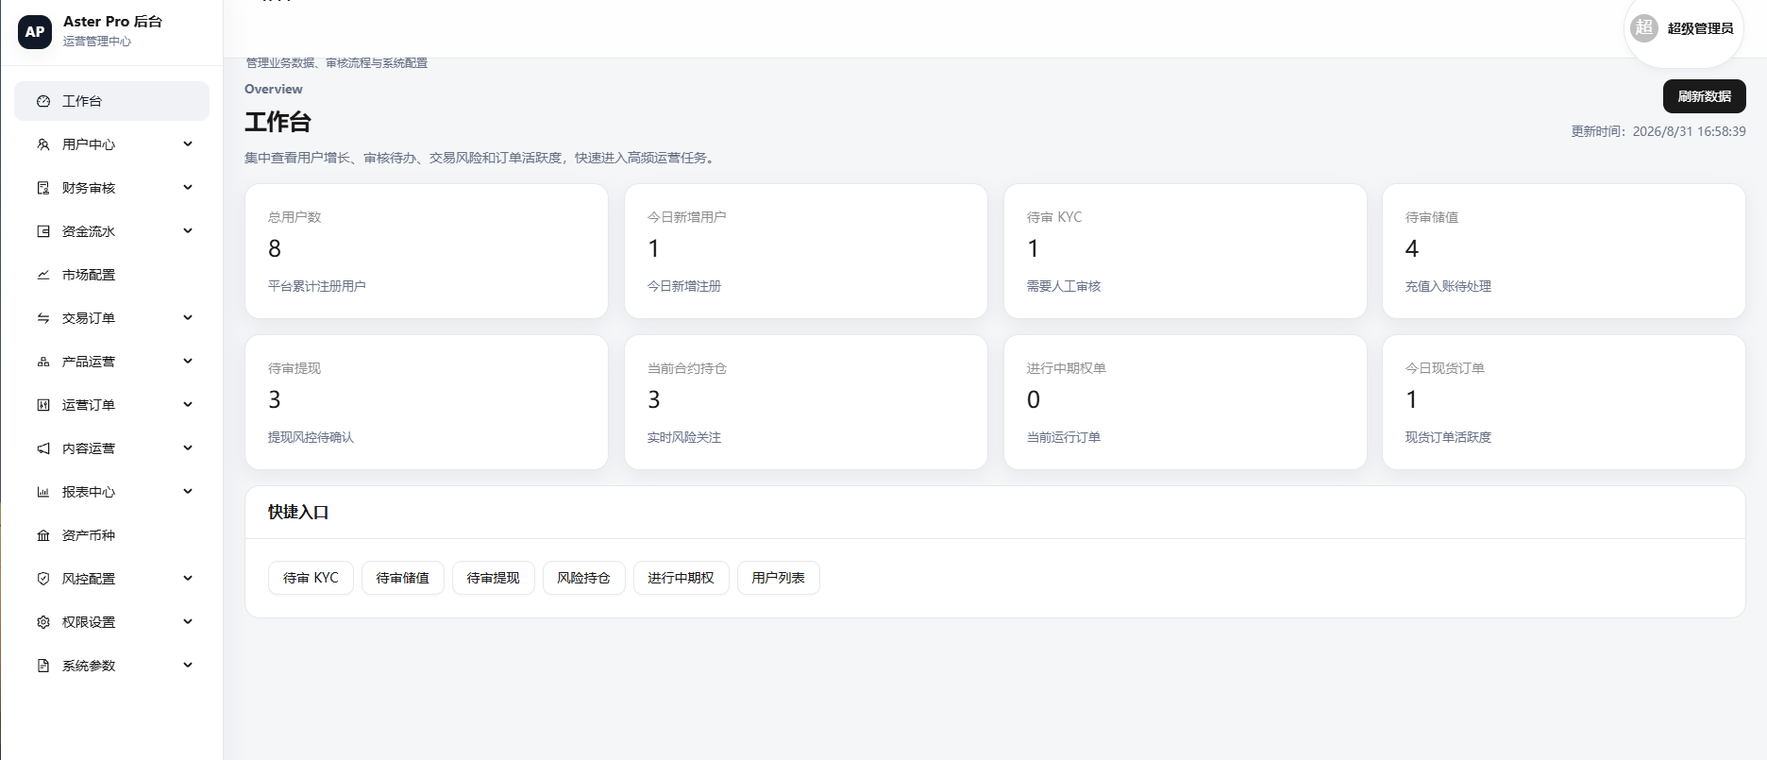Click the 刷新数据 button
This screenshot has width=1767, height=760.
pyautogui.click(x=1704, y=96)
